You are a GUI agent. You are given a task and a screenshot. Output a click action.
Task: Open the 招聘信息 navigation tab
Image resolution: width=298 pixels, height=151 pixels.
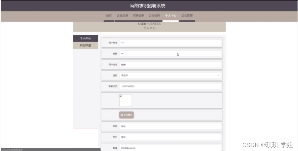point(138,16)
